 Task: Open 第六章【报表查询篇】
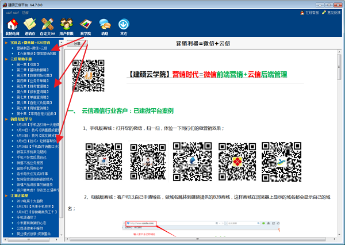click(33, 92)
